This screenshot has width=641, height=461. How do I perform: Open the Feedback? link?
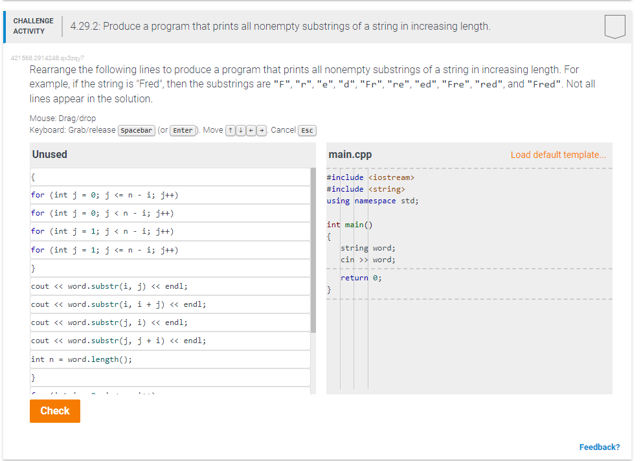click(600, 447)
